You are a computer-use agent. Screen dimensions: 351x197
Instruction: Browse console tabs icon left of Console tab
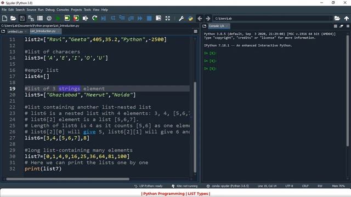click(x=205, y=26)
